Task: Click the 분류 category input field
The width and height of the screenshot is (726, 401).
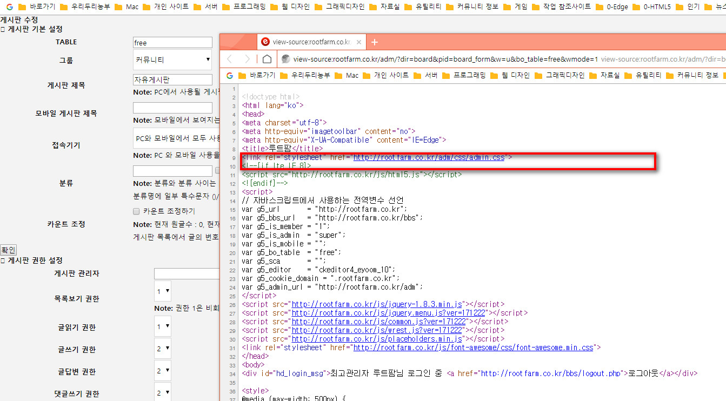Action: 172,171
